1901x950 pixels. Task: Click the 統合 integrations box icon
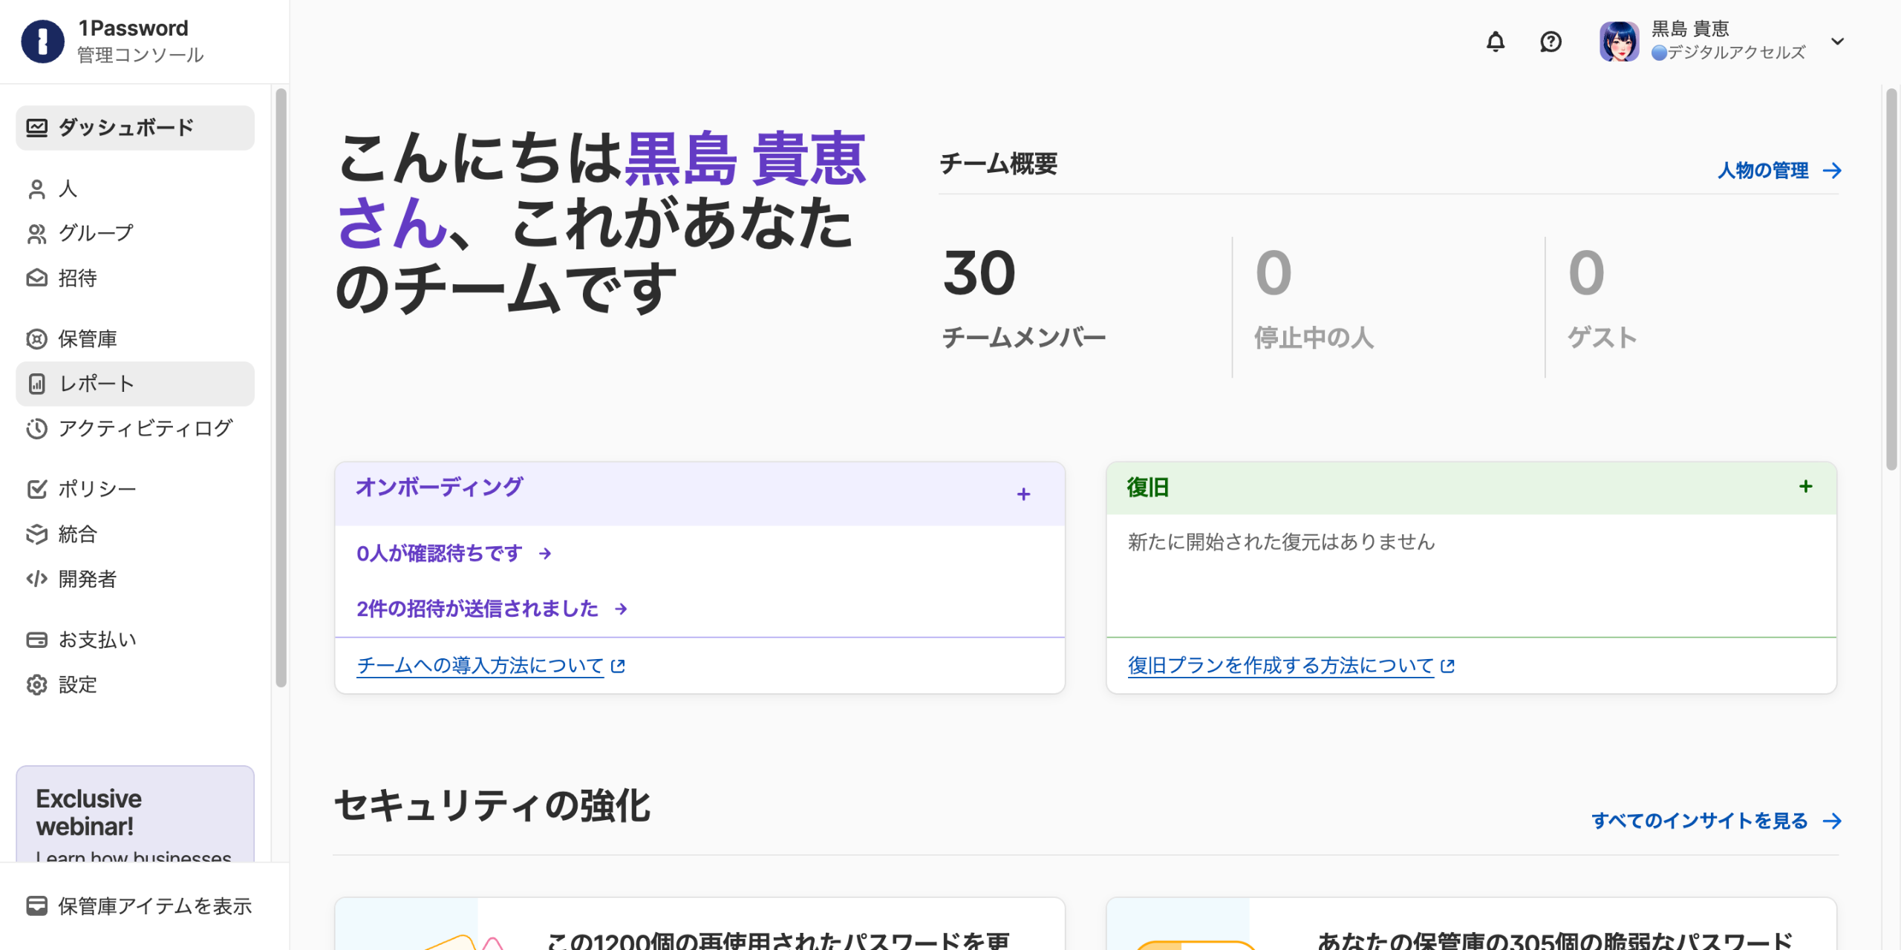pos(36,534)
